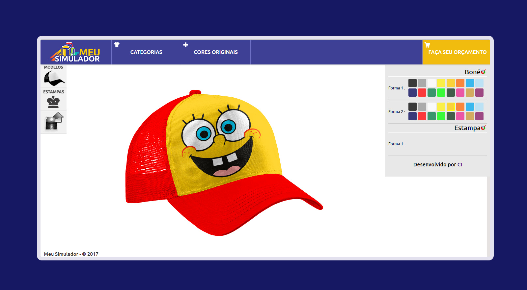The image size is (527, 290).
Task: Choose the selected golden yellow for Forma 2
Action: (x=451, y=107)
